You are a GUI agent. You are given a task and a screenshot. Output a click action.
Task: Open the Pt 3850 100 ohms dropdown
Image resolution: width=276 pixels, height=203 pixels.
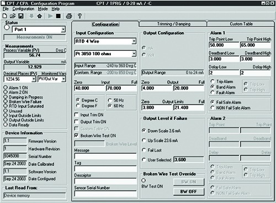pyautogui.click(x=134, y=54)
